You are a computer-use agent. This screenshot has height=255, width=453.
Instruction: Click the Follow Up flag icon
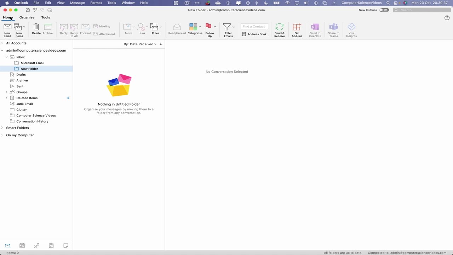[x=208, y=27]
